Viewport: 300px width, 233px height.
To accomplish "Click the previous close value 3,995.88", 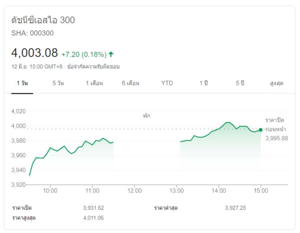I will pyautogui.click(x=277, y=138).
